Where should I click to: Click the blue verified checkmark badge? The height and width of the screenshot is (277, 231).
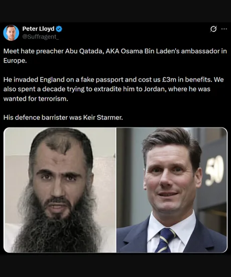[59, 29]
